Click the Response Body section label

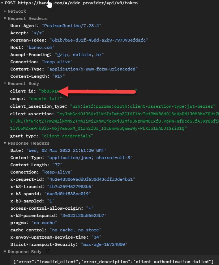(x=25, y=252)
